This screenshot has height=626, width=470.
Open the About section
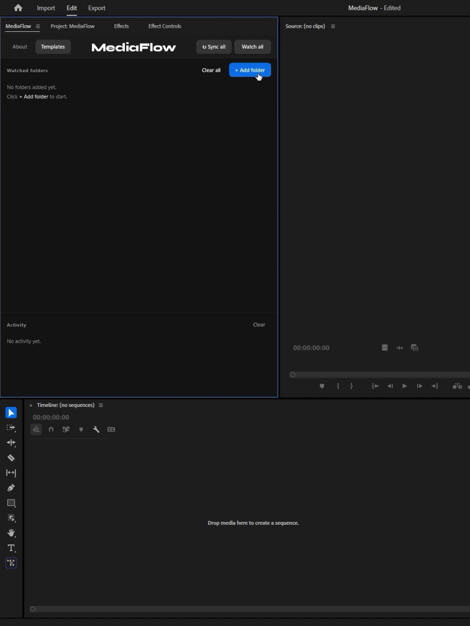point(20,47)
